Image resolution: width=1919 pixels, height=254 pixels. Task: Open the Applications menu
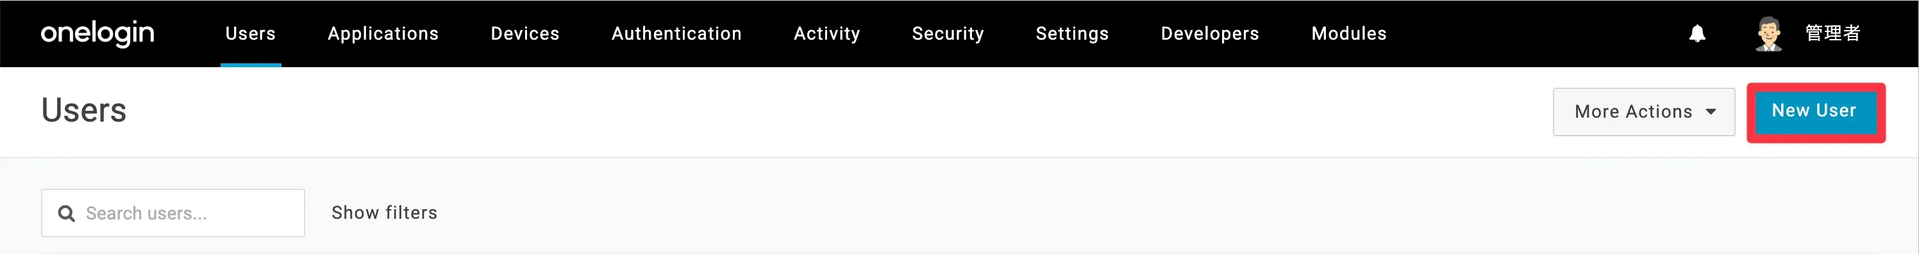coord(383,33)
